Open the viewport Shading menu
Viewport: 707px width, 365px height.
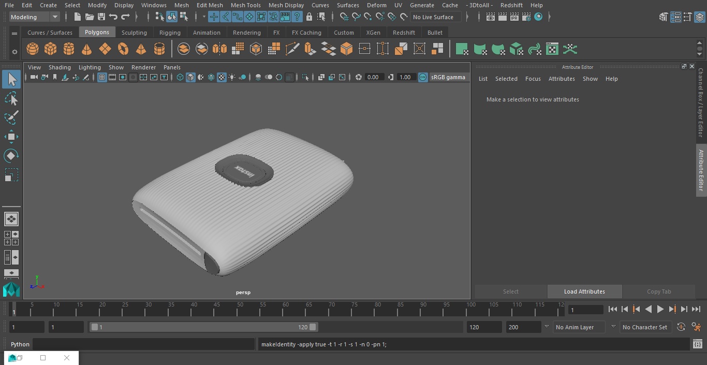[60, 67]
